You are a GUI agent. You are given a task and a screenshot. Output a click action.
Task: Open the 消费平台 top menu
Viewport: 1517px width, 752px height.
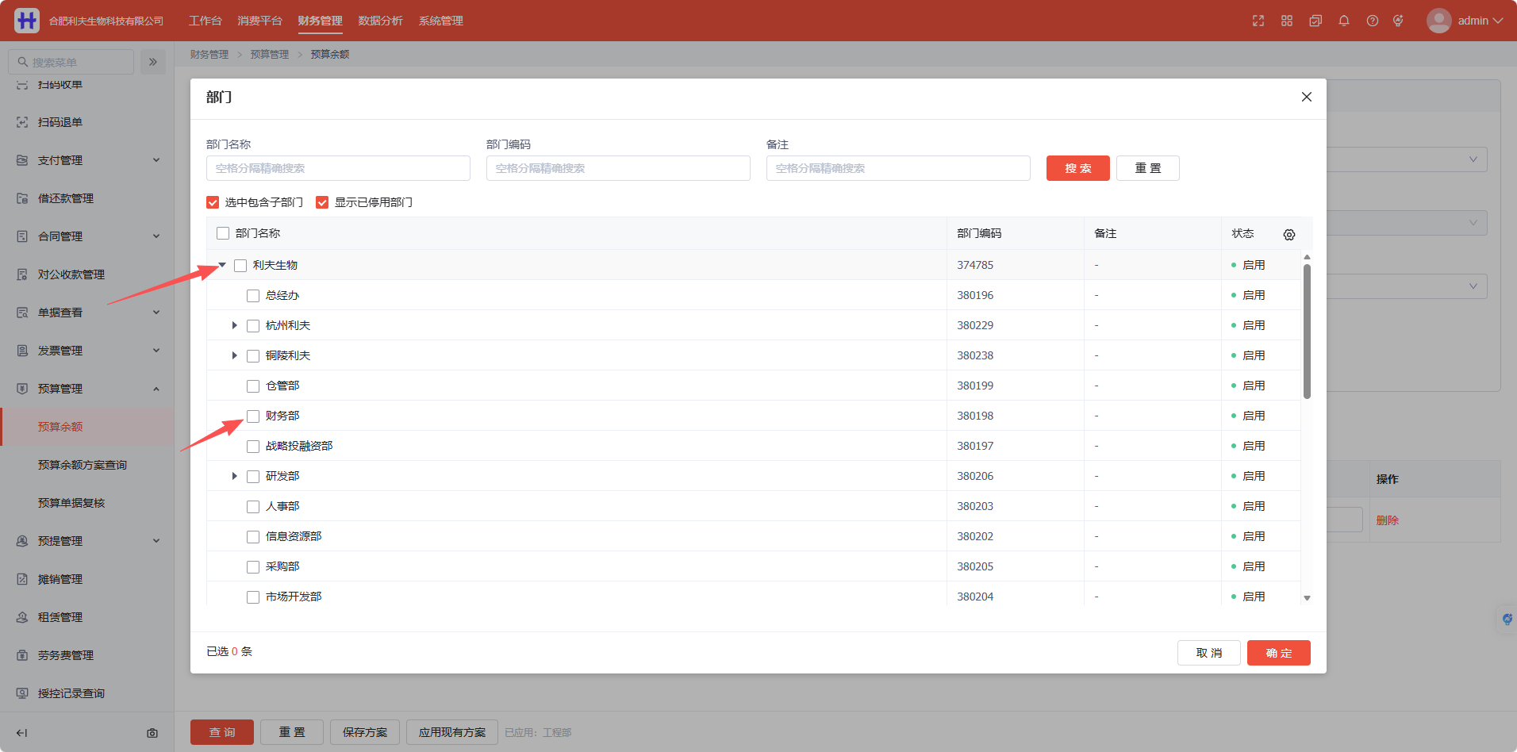[259, 21]
